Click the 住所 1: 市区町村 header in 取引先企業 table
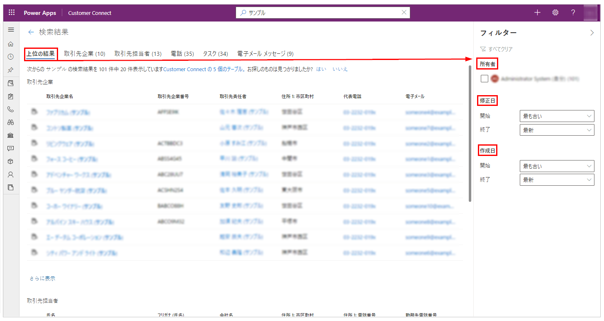Image resolution: width=604 pixels, height=321 pixels. [x=297, y=96]
